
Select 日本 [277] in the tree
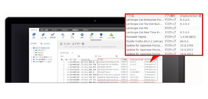click(x=41, y=50)
